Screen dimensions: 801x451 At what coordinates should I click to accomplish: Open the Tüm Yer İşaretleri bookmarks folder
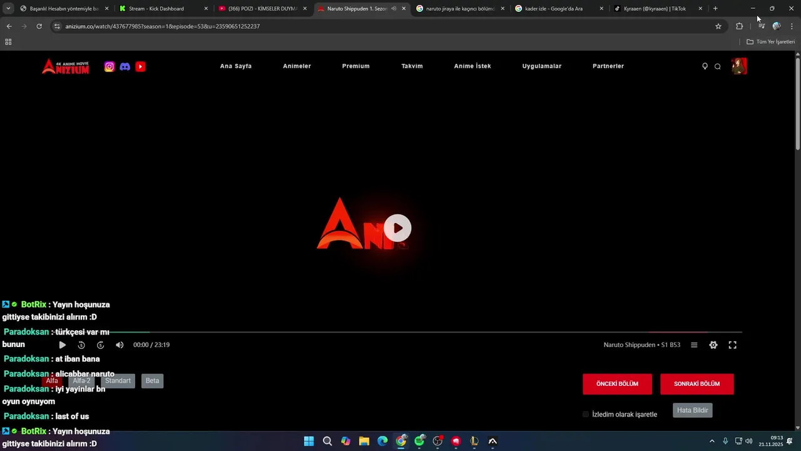[x=770, y=42]
